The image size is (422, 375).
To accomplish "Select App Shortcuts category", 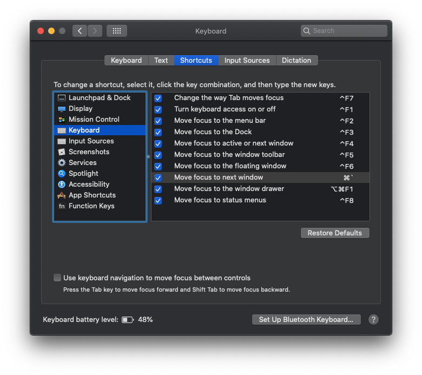I will tap(100, 195).
